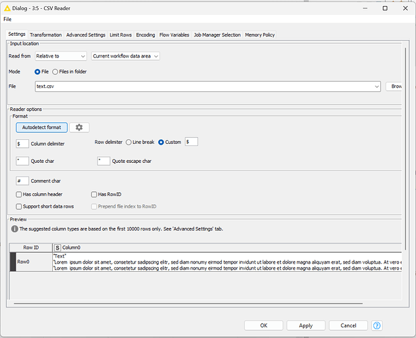
Task: Open the Limit Rows tab
Action: coord(120,34)
